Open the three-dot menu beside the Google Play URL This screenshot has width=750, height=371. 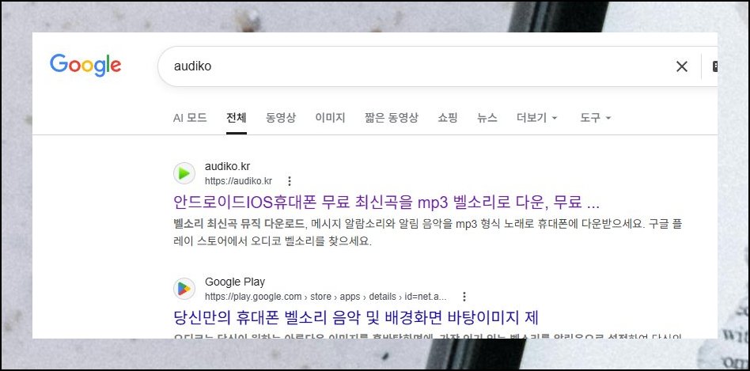coord(464,297)
